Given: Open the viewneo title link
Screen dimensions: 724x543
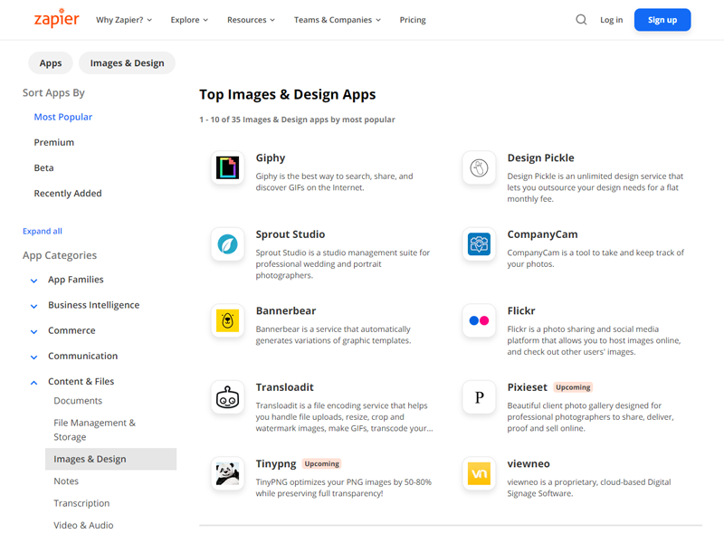Looking at the screenshot, I should (529, 463).
